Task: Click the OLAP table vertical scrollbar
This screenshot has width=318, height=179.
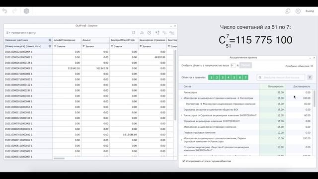Action: (175, 85)
